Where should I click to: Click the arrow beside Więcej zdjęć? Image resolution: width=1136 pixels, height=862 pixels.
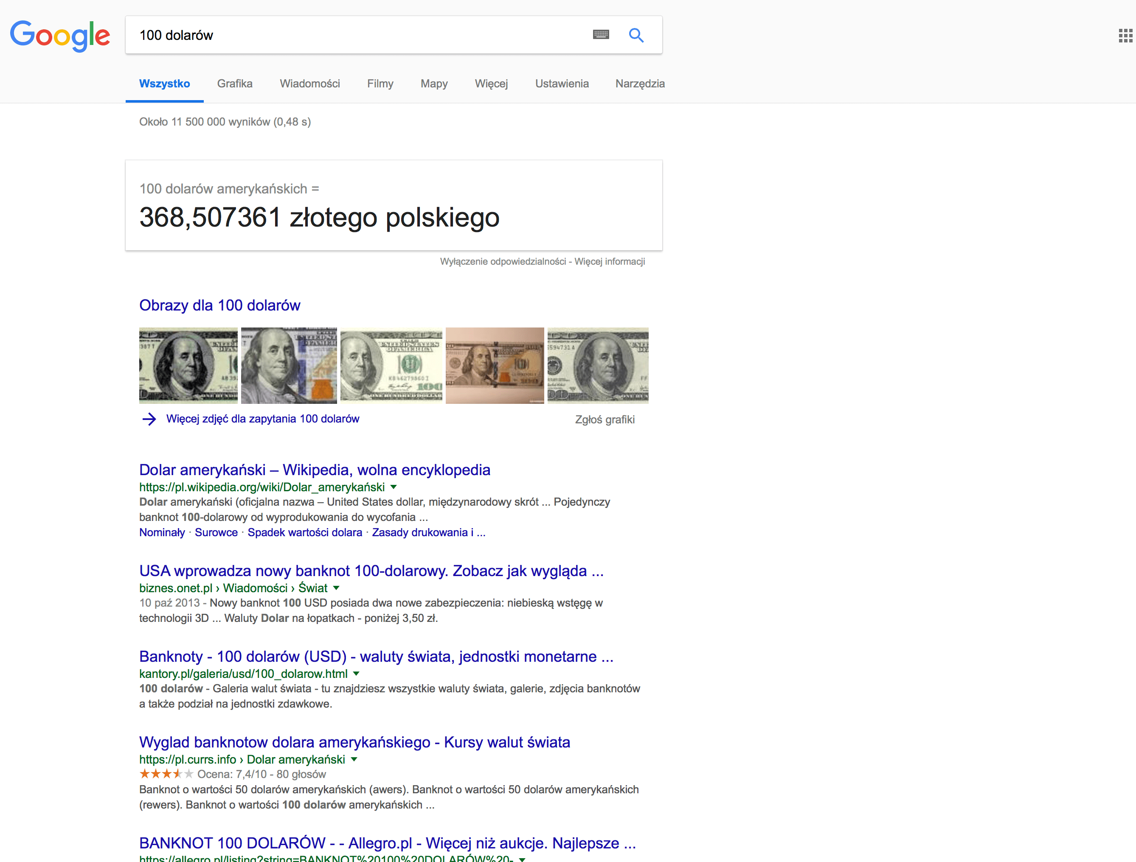pyautogui.click(x=149, y=419)
